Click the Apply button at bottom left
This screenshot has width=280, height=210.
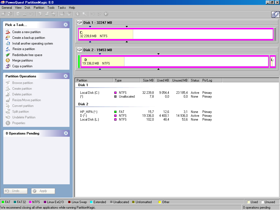[43, 191]
